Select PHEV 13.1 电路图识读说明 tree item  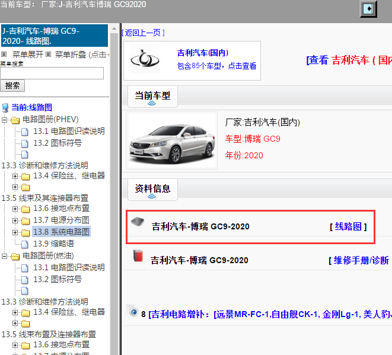69,131
